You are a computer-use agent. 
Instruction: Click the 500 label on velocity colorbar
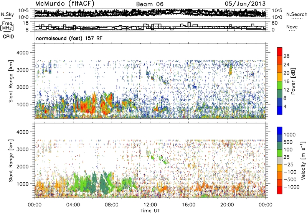pyautogui.click(x=289, y=142)
